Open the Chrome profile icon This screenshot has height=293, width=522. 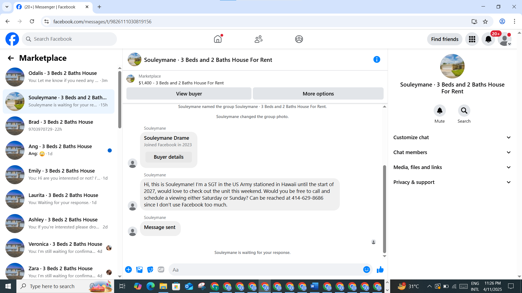tap(502, 21)
